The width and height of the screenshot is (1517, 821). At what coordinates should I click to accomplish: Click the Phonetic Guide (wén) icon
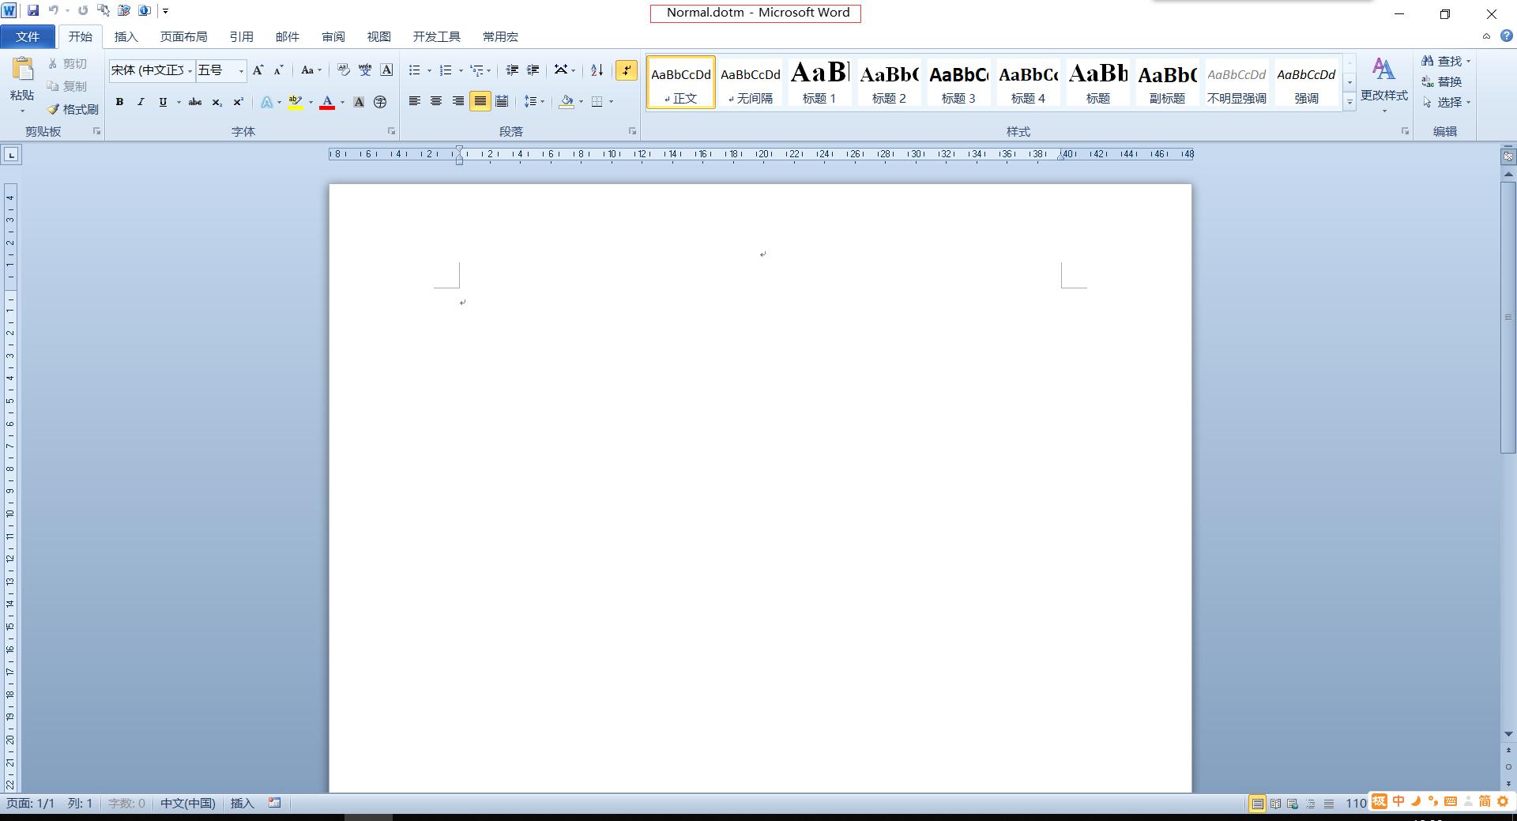[365, 70]
